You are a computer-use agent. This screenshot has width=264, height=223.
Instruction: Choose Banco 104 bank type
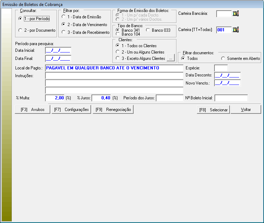118,34
